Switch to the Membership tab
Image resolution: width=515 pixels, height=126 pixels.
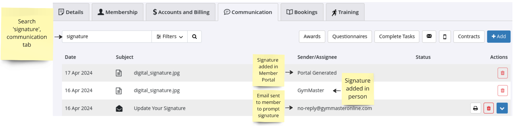(x=117, y=12)
